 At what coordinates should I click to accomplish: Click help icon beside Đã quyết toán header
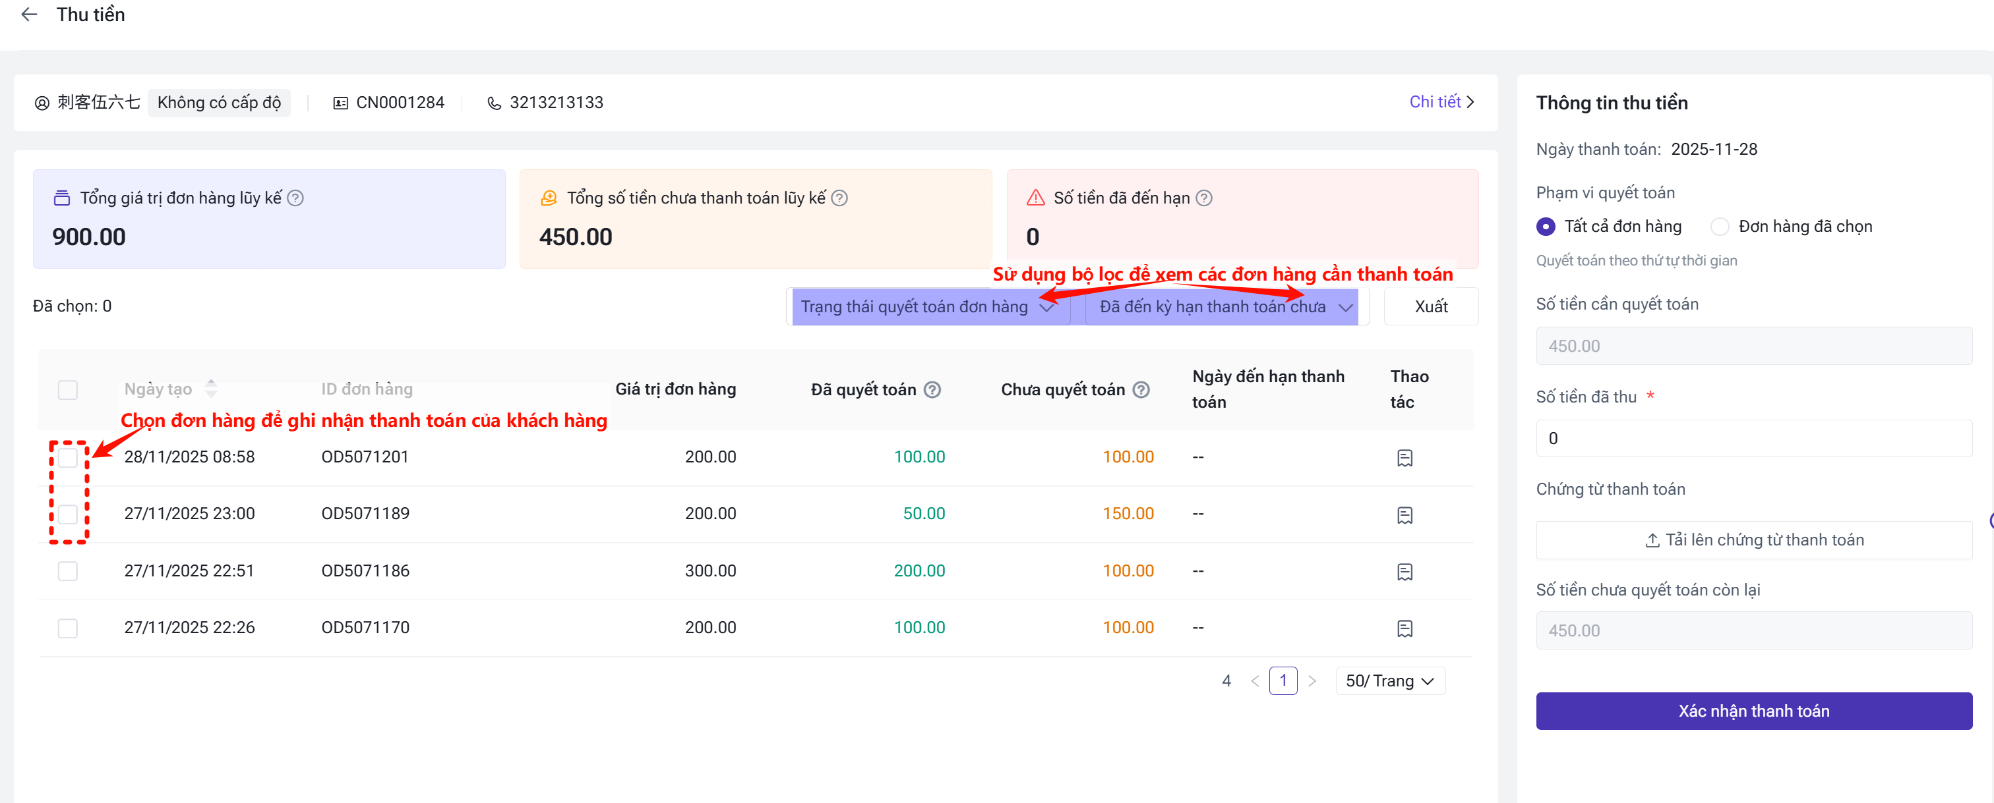tap(933, 390)
